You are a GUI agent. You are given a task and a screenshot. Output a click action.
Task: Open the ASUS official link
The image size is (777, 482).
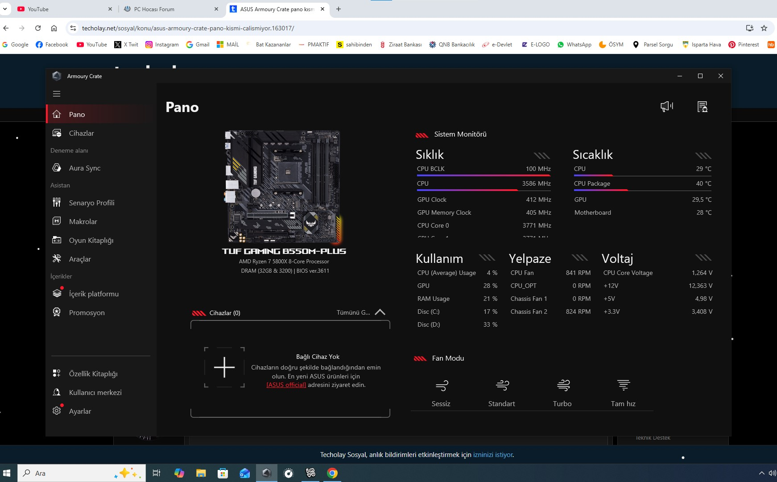(x=286, y=385)
